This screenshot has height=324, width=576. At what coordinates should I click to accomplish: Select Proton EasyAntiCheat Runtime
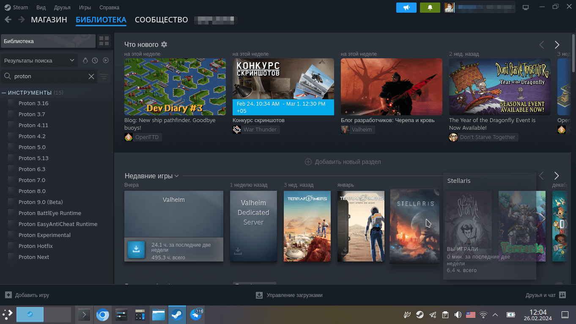57,224
